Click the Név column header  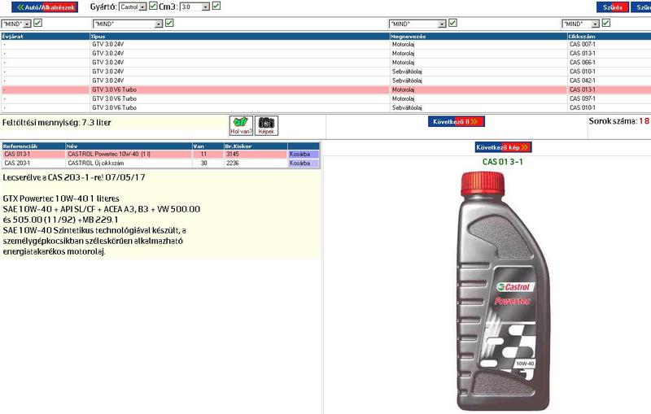(x=129, y=146)
